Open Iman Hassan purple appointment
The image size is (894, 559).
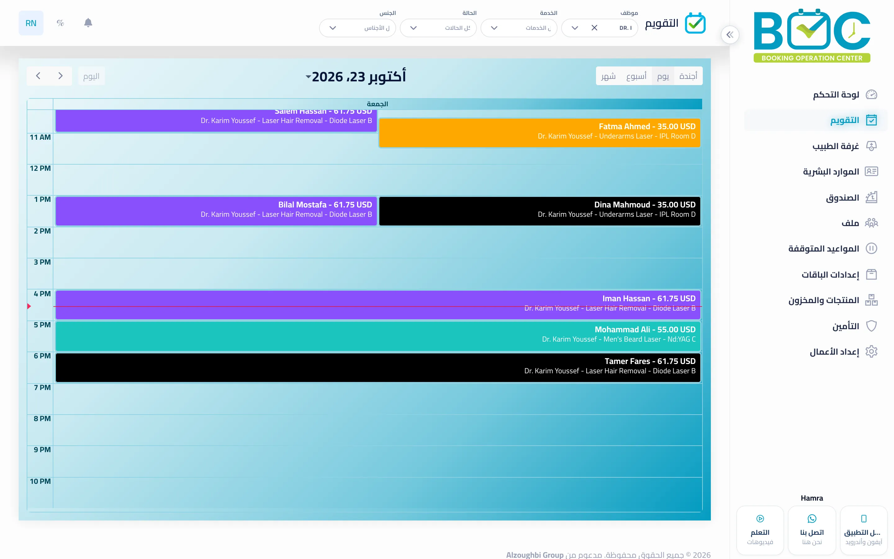coord(378,305)
